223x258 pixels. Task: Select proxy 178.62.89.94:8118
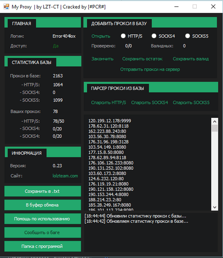(107, 157)
